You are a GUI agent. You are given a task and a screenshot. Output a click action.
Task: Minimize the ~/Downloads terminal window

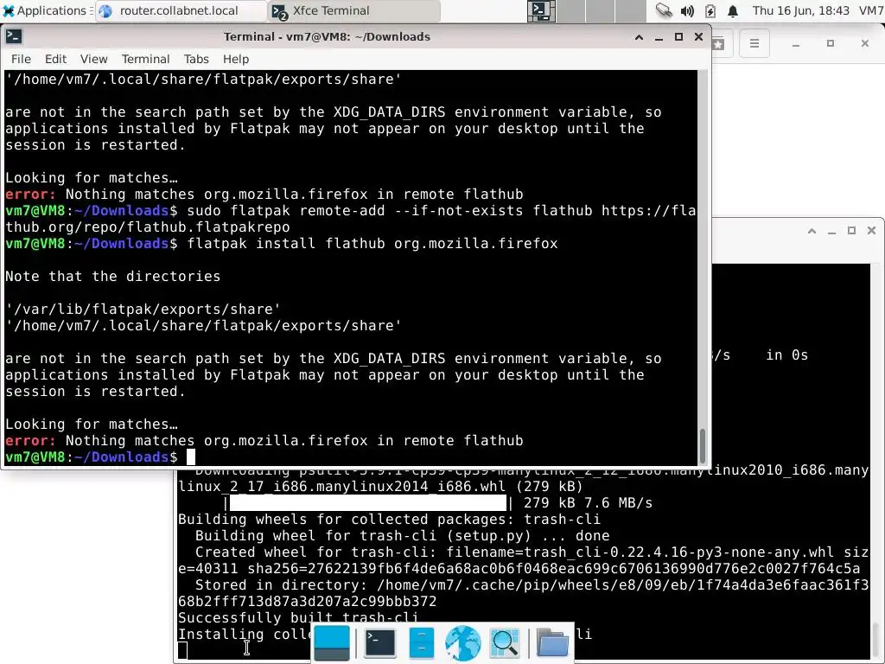(x=659, y=37)
